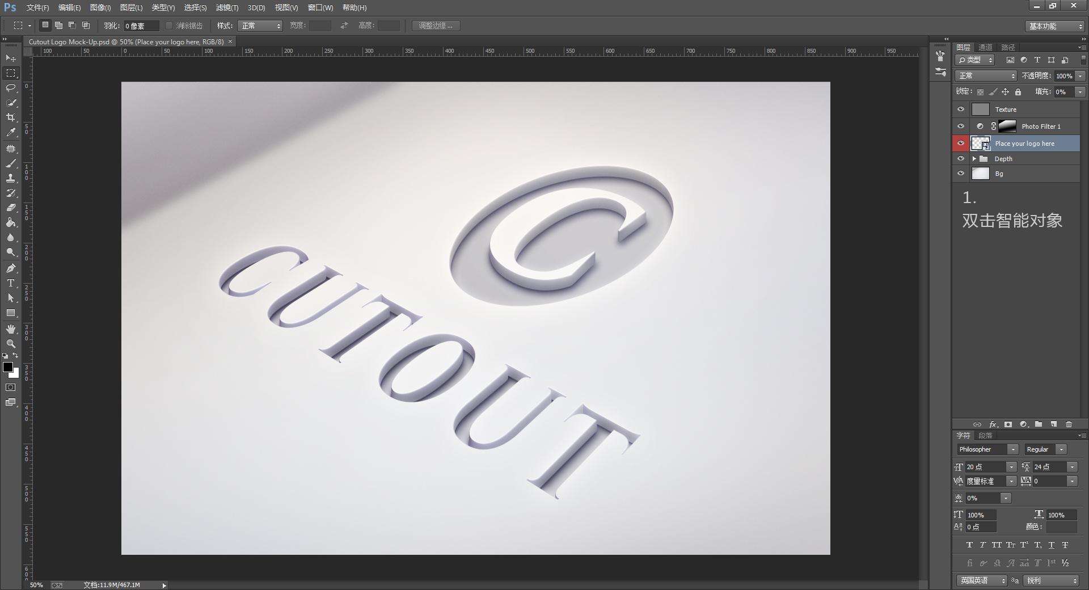Screen dimensions: 1089x590
Task: Select the Zoom tool
Action: [x=11, y=344]
